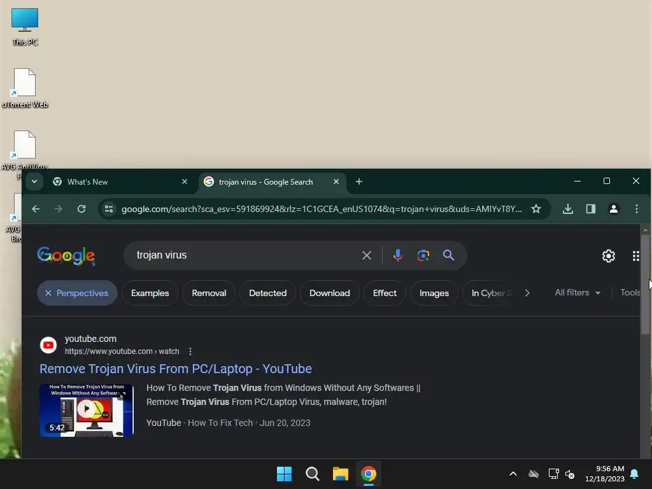
Task: Open Remove Trojan Virus From PC/Laptop link
Action: tap(176, 369)
